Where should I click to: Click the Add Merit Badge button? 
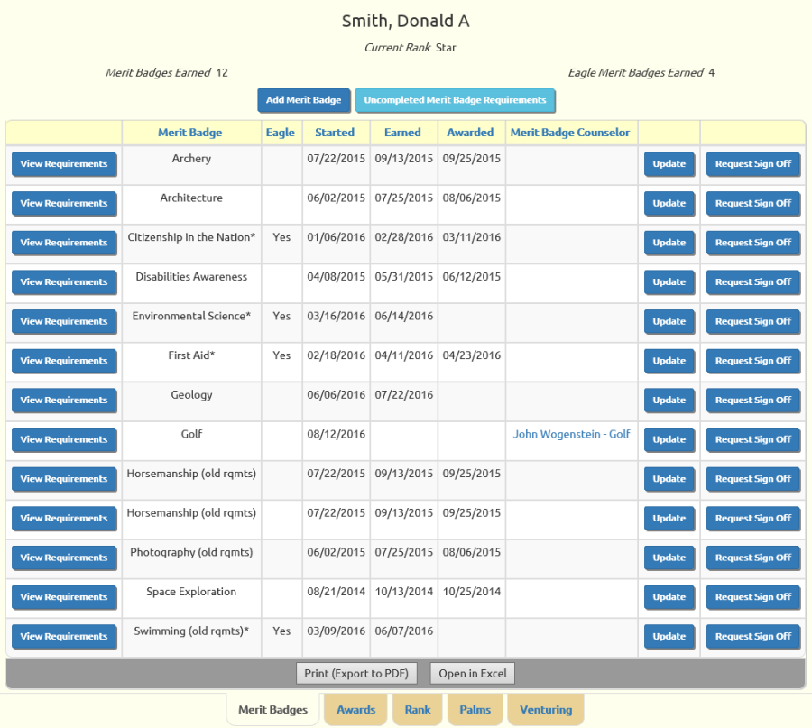click(303, 100)
